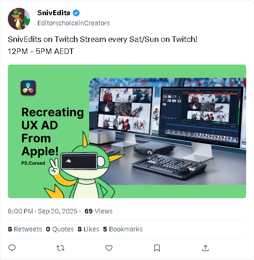Image resolution: width=254 pixels, height=260 pixels.
Task: Open the SnivEdits profile avatar
Action: coord(19,19)
